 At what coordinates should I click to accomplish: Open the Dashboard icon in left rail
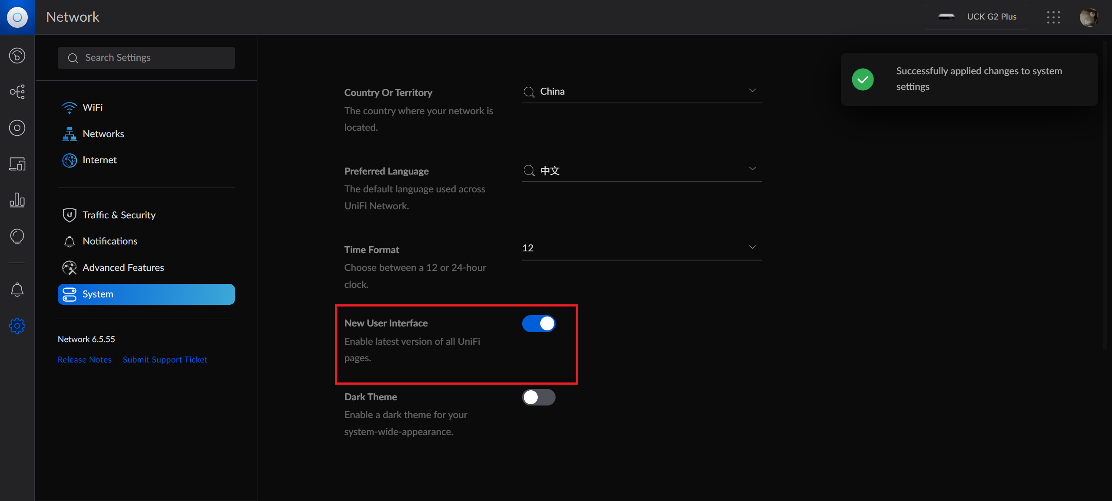point(17,56)
